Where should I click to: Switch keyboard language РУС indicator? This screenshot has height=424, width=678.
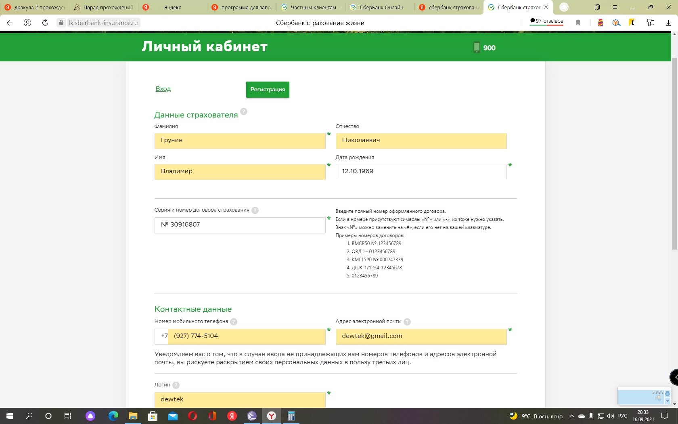click(x=623, y=416)
